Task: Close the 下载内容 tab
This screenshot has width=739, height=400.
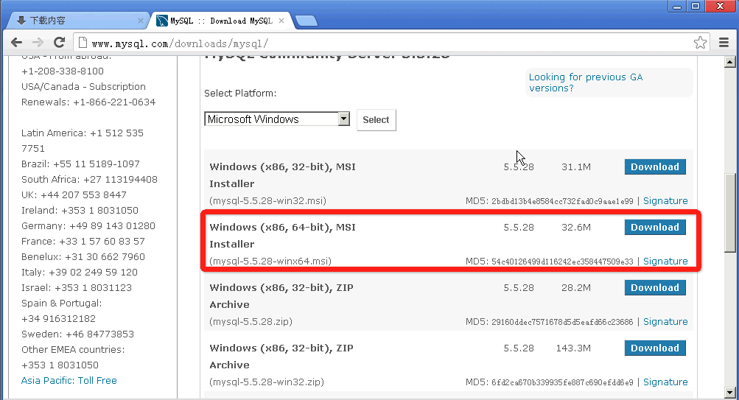Action: 140,21
